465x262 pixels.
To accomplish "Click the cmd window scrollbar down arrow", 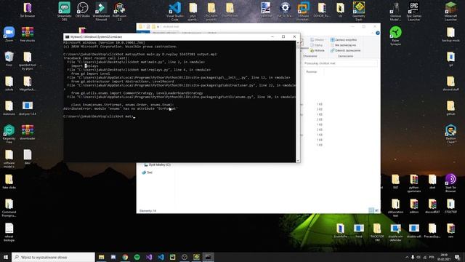I will (x=298, y=160).
